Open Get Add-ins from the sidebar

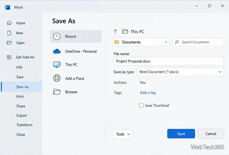coord(25,57)
